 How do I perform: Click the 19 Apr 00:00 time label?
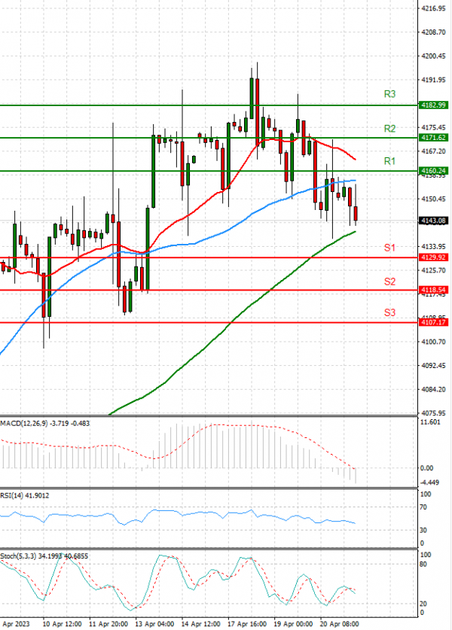[x=293, y=624]
